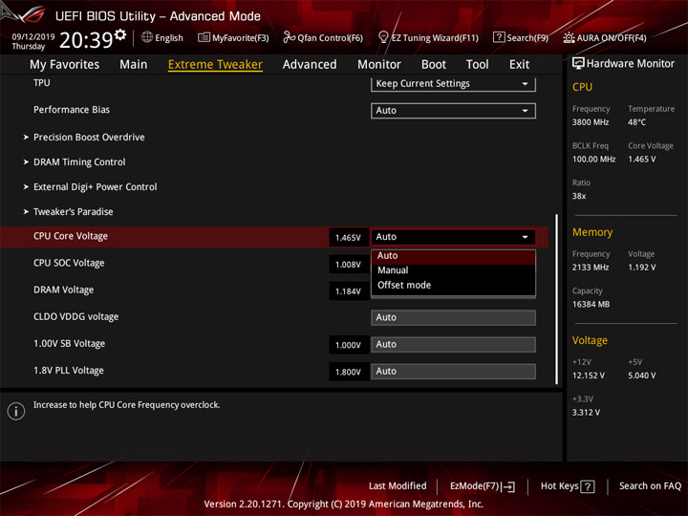Click the EzMode exit arrow icon

point(509,486)
